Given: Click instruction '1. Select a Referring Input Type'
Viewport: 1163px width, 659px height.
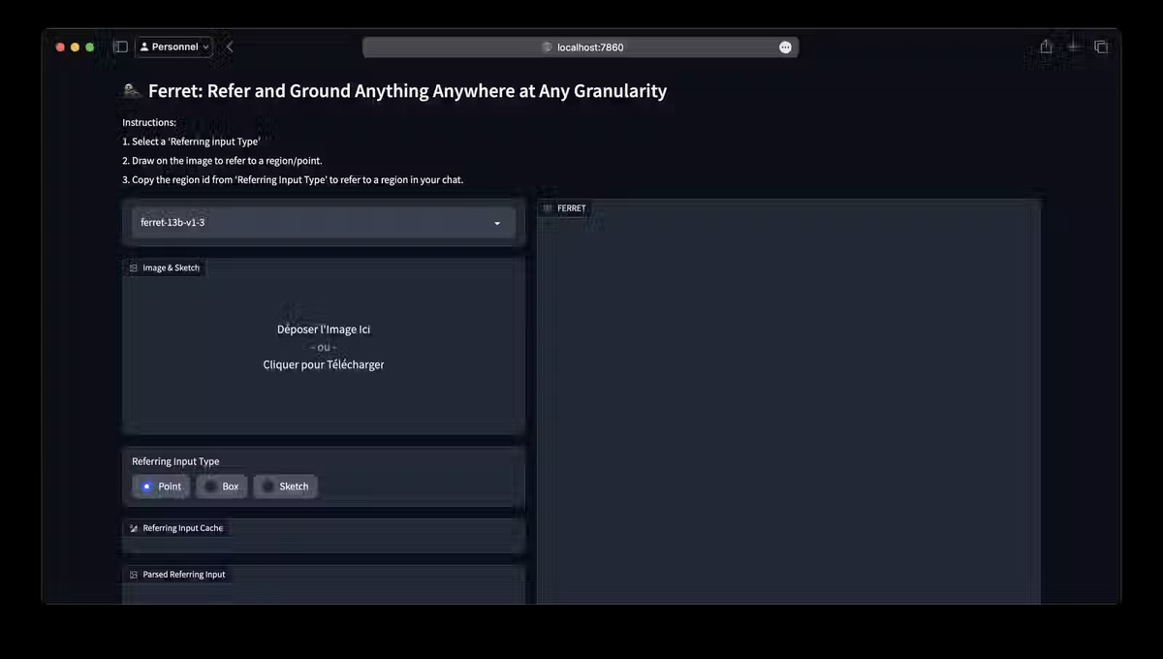Looking at the screenshot, I should pyautogui.click(x=191, y=141).
